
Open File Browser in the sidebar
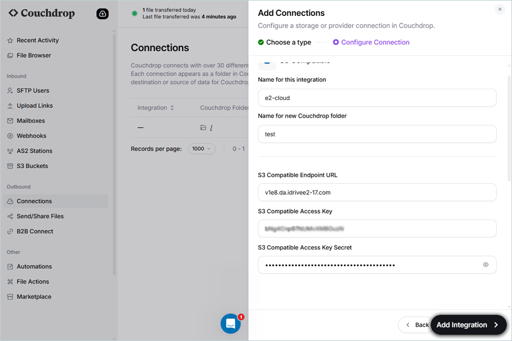[x=34, y=56]
